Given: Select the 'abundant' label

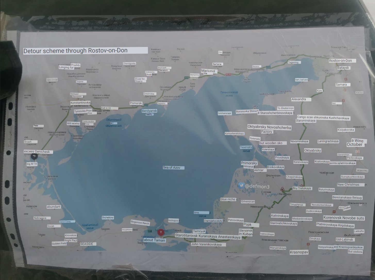Looking at the screenshot, I should pyautogui.click(x=54, y=207).
